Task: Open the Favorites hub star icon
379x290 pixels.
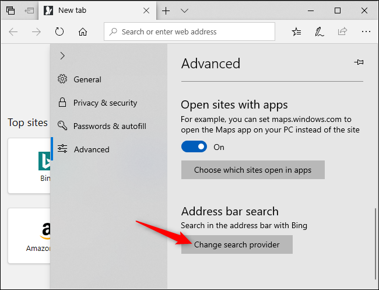Action: pos(296,32)
